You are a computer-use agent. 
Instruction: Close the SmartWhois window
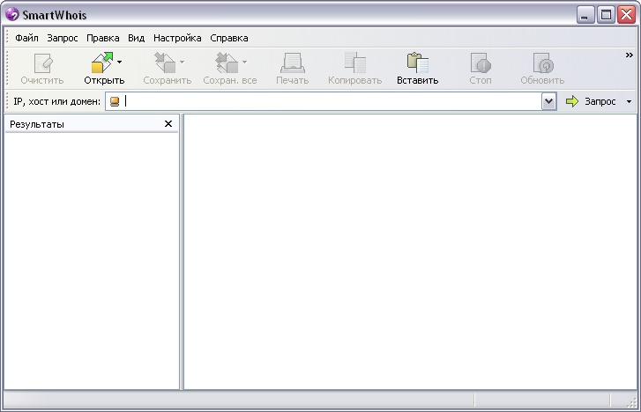[626, 15]
